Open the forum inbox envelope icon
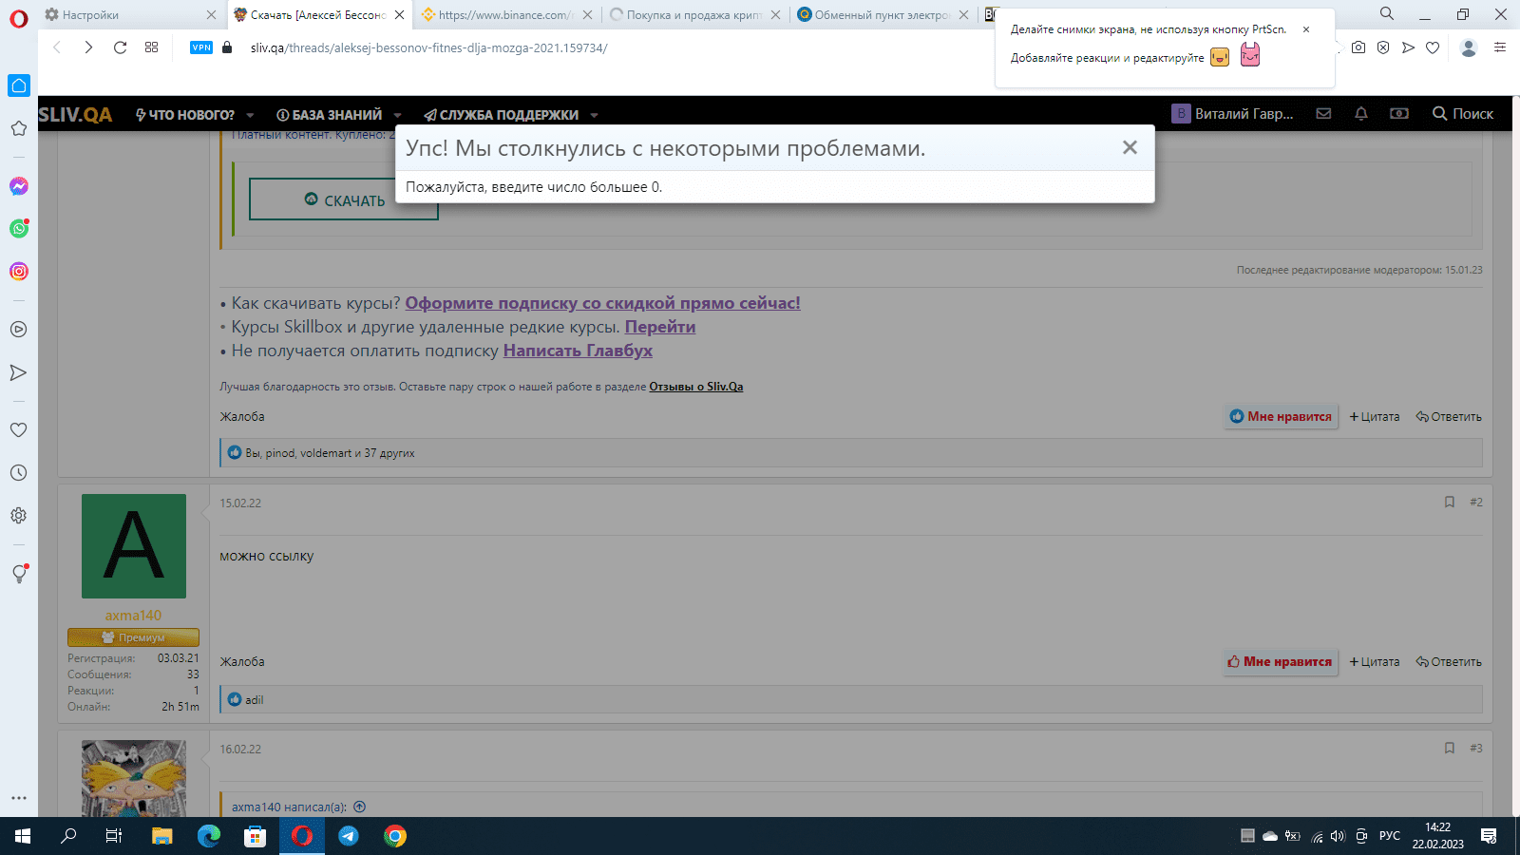The image size is (1520, 855). tap(1323, 114)
